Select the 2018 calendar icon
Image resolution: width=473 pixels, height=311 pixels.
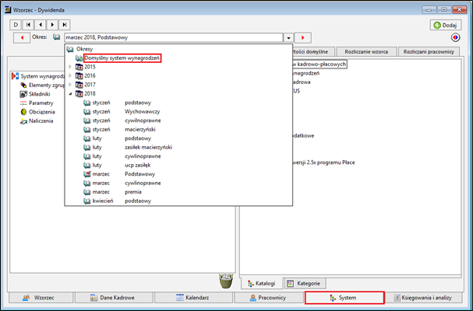pyautogui.click(x=79, y=93)
